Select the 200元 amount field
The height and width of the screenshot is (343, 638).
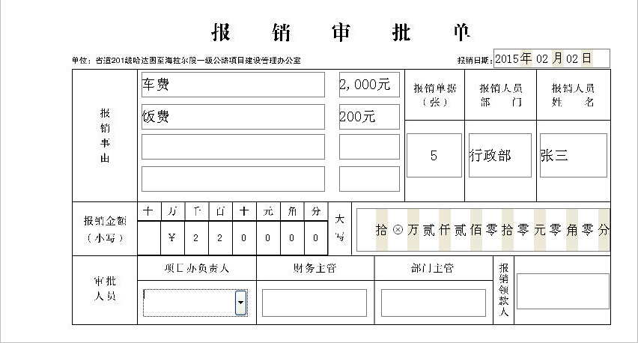click(369, 117)
